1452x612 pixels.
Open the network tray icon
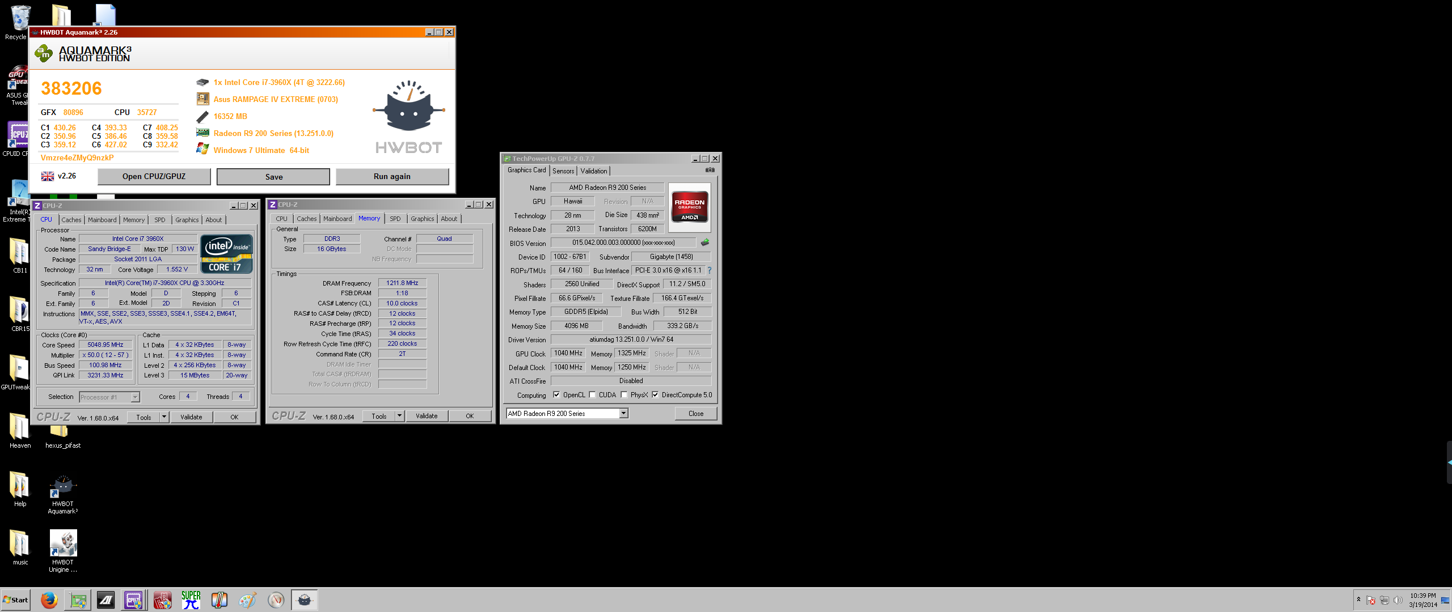[x=1385, y=601]
